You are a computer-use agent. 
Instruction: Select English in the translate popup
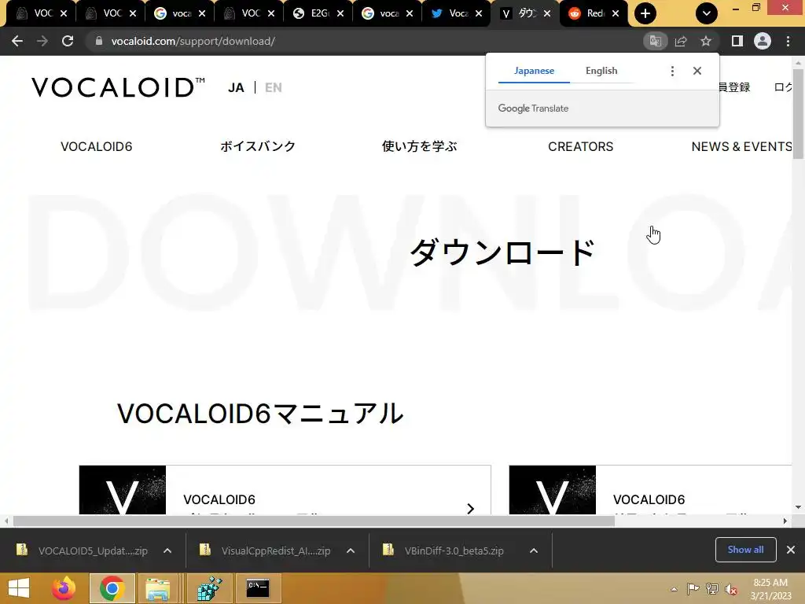[x=601, y=71]
